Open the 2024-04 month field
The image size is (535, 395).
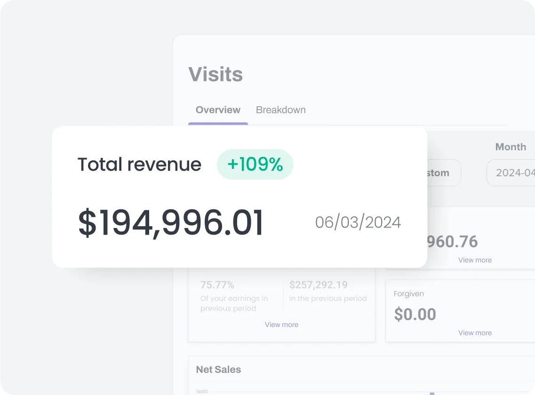point(511,173)
